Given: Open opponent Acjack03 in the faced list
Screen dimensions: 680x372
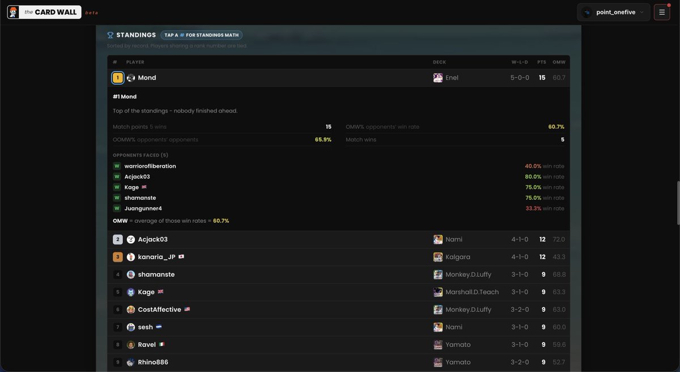Looking at the screenshot, I should coord(137,177).
